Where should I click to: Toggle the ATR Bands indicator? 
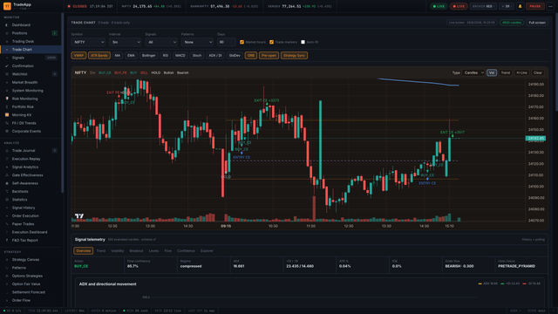pos(99,56)
